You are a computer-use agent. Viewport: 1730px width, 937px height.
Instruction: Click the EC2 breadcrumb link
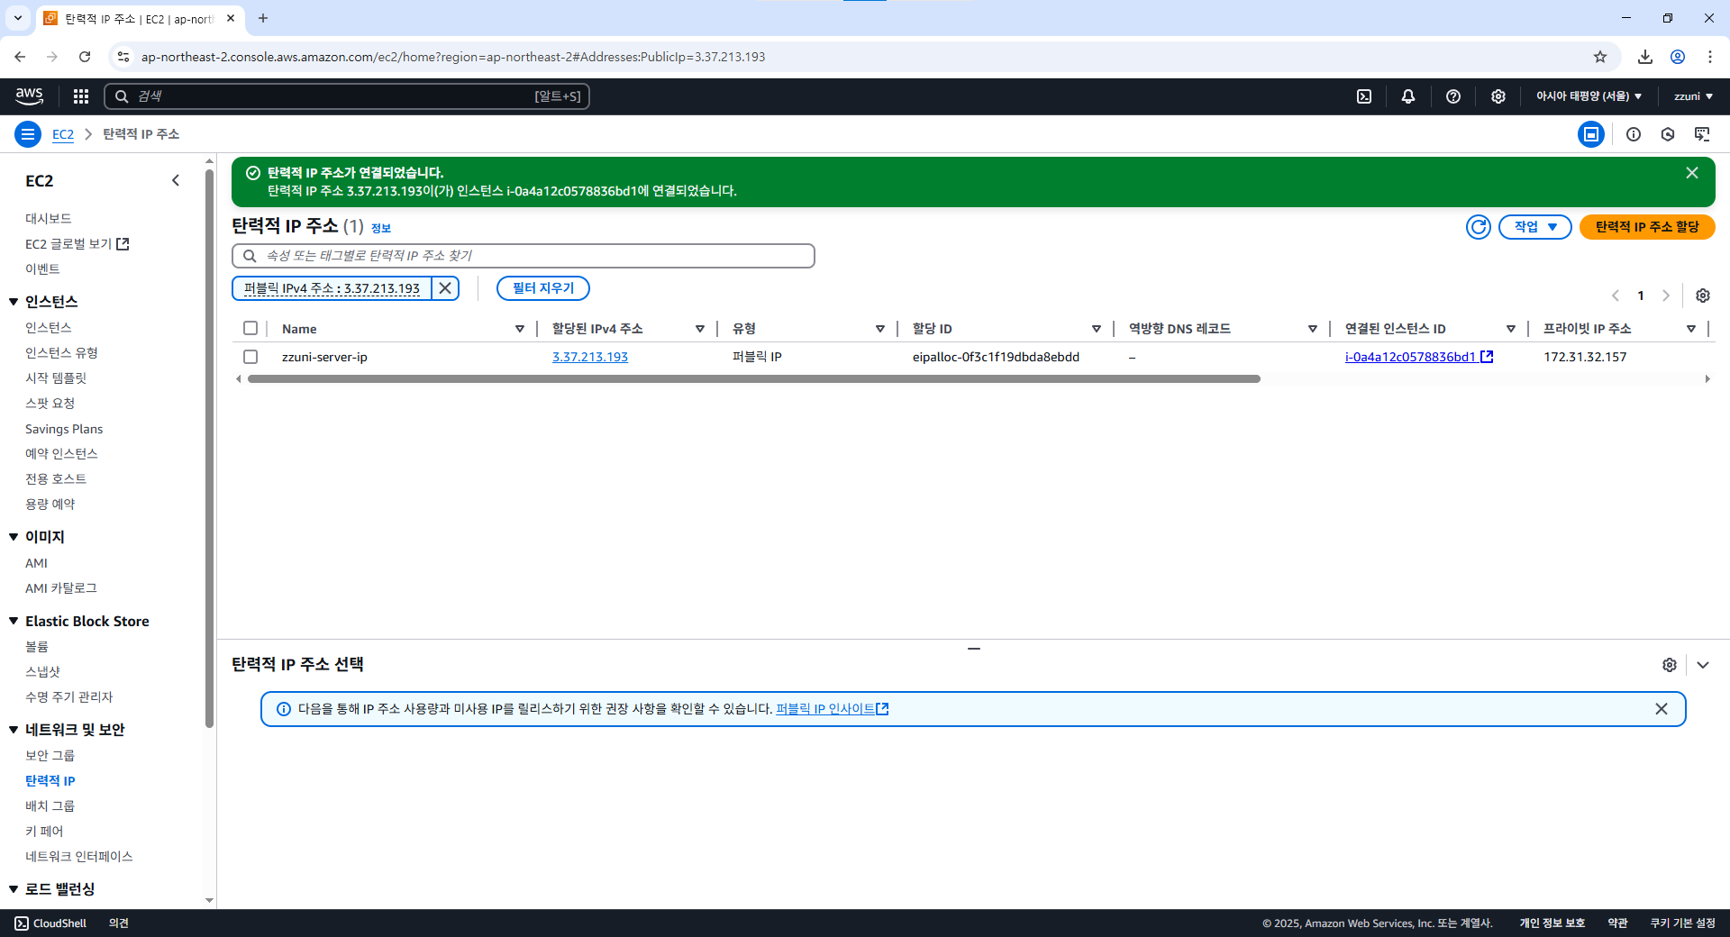(x=63, y=134)
